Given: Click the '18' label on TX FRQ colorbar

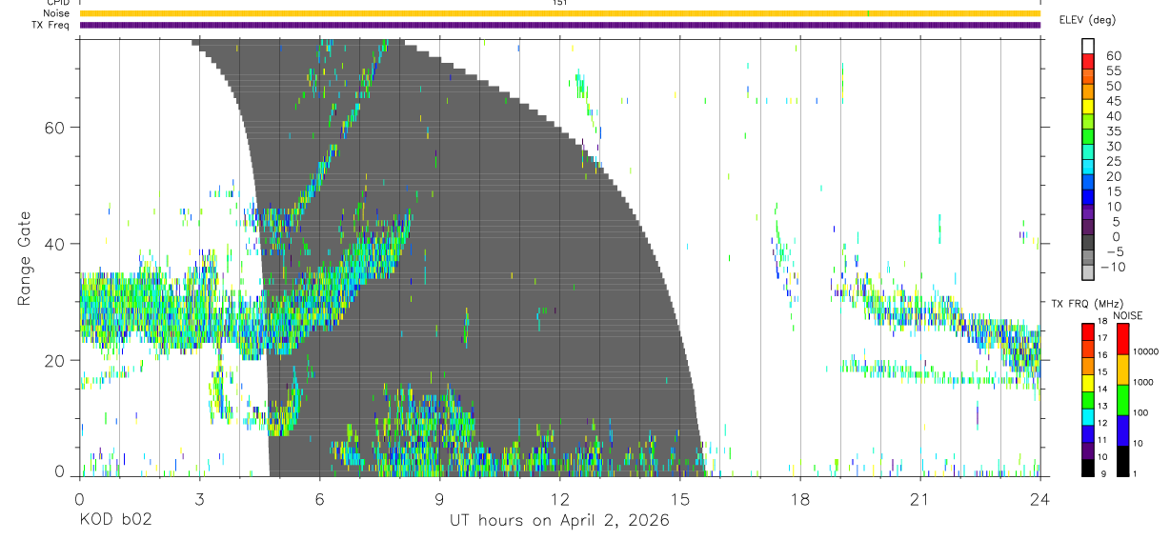Looking at the screenshot, I should pyautogui.click(x=1102, y=321).
